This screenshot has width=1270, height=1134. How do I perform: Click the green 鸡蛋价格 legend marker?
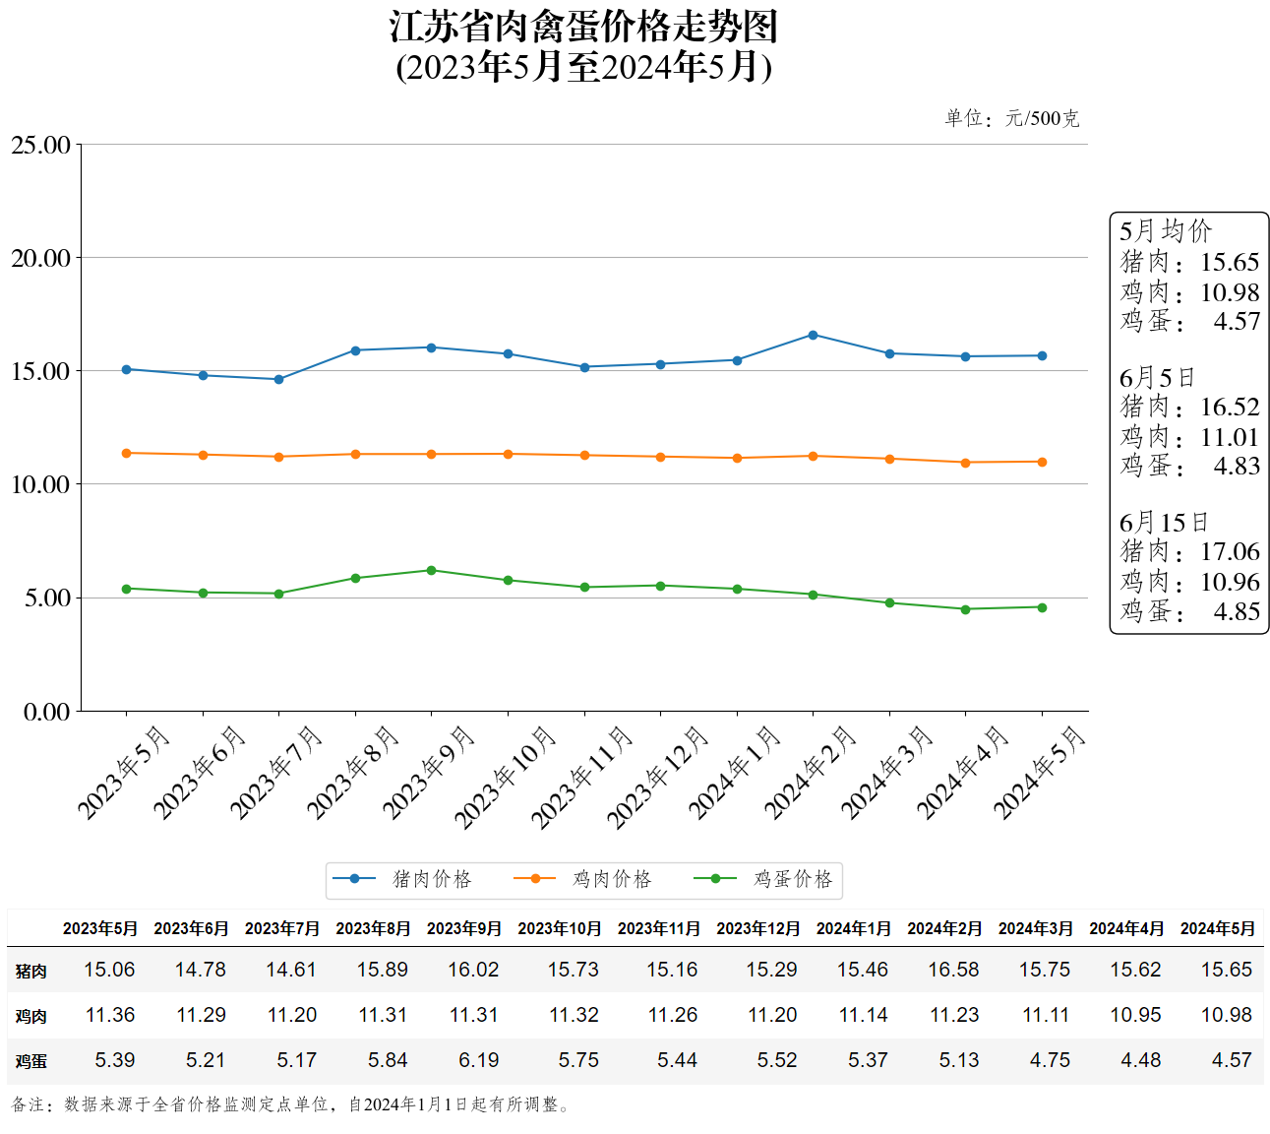coord(715,879)
